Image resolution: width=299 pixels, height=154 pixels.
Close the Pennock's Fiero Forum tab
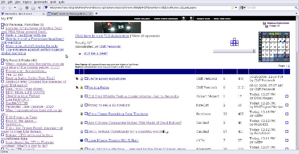click(x=43, y=14)
